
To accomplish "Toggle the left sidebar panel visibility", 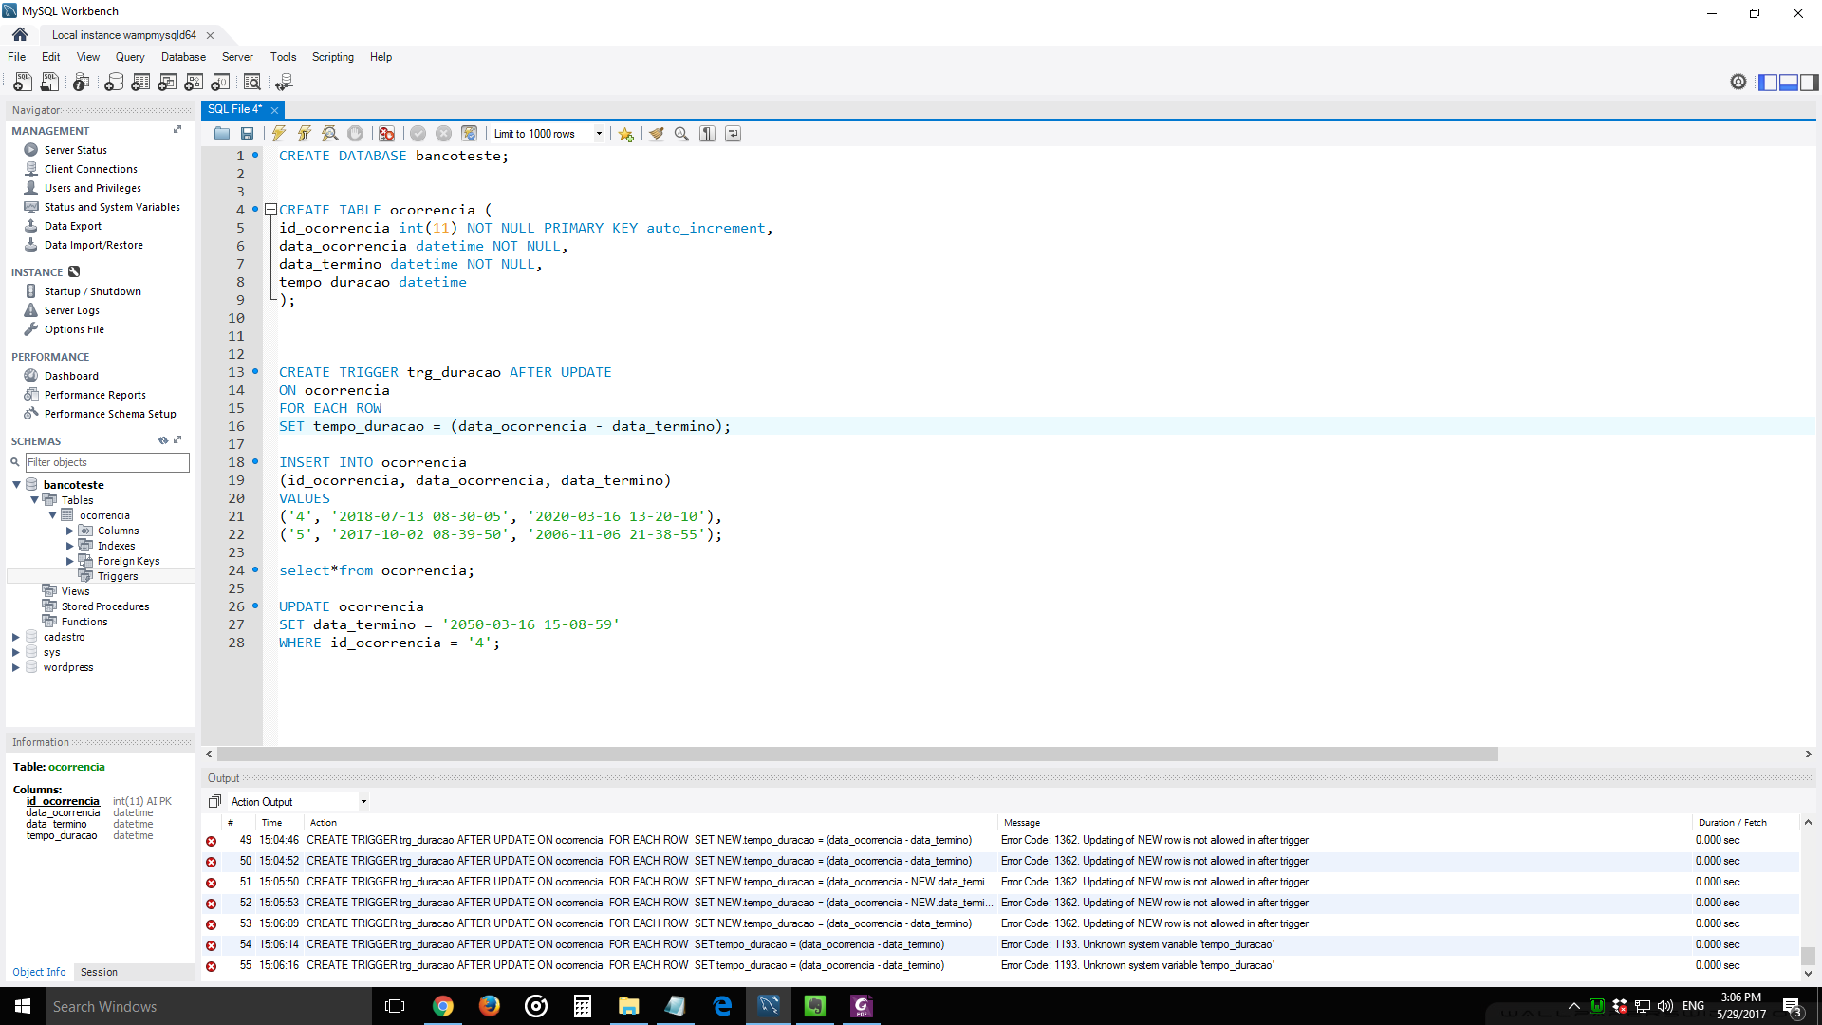I will [1768, 83].
